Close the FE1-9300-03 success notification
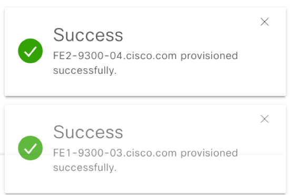 [x=265, y=119]
